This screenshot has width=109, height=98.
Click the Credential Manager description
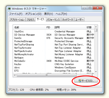[x=65, y=32]
